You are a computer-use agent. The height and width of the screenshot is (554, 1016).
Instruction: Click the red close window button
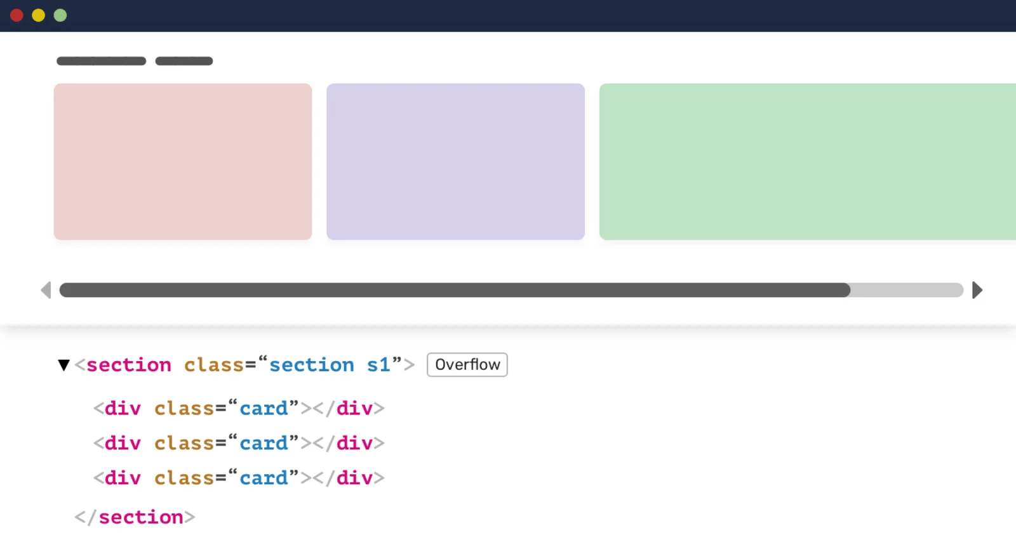click(x=17, y=15)
